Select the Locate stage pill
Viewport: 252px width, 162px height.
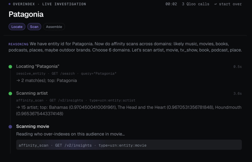pos(17,27)
